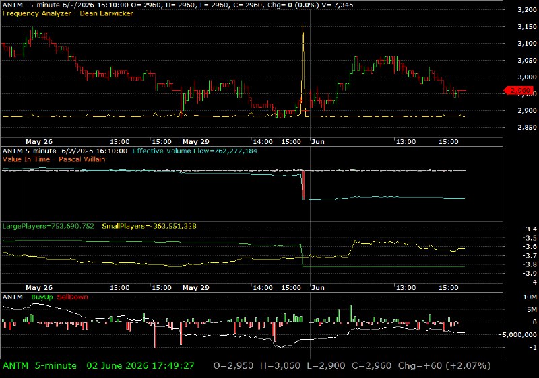Click the '02 June 2026 17:49:27' timestamp
The height and width of the screenshot is (378, 539).
140,365
